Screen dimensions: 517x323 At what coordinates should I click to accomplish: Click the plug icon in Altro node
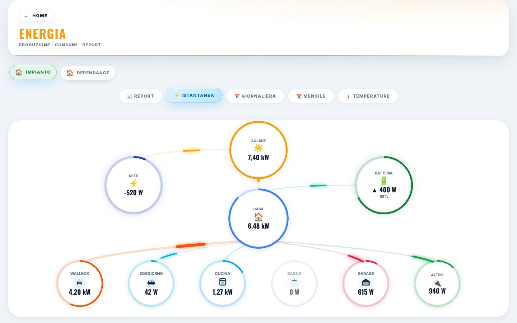pyautogui.click(x=437, y=283)
